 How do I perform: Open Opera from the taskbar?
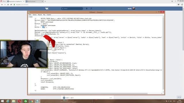tap(20, 101)
